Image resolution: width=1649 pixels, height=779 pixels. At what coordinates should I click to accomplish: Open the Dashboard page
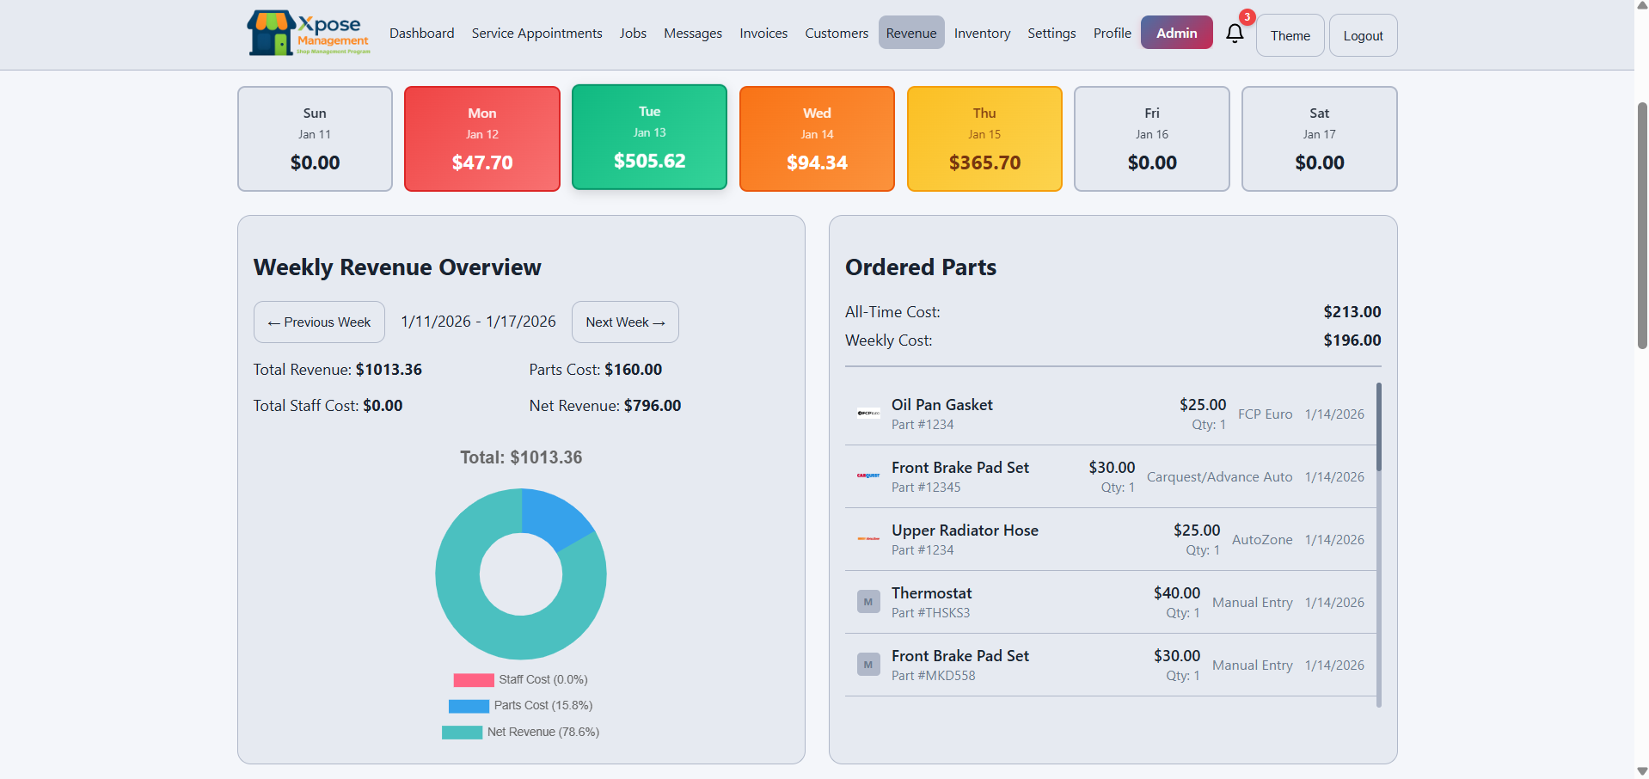pos(421,33)
